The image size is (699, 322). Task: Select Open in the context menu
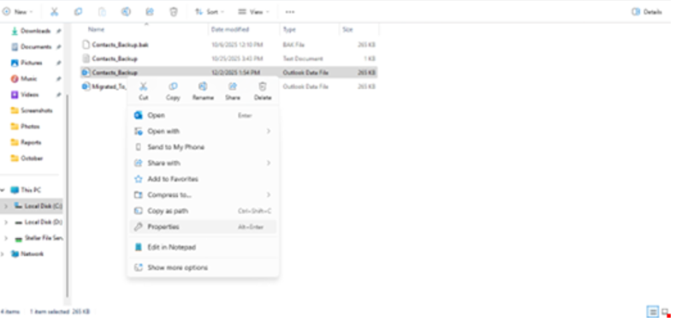pyautogui.click(x=203, y=115)
